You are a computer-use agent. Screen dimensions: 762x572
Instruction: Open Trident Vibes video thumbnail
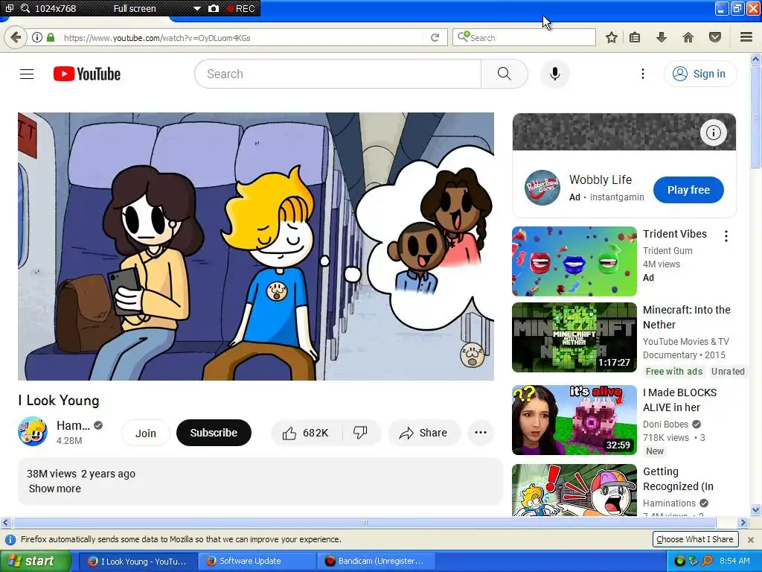click(574, 261)
